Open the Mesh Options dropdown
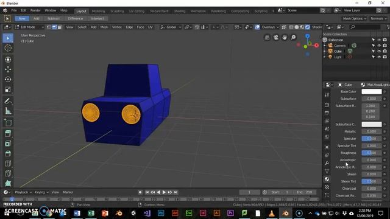The image size is (390, 219). 355,19
